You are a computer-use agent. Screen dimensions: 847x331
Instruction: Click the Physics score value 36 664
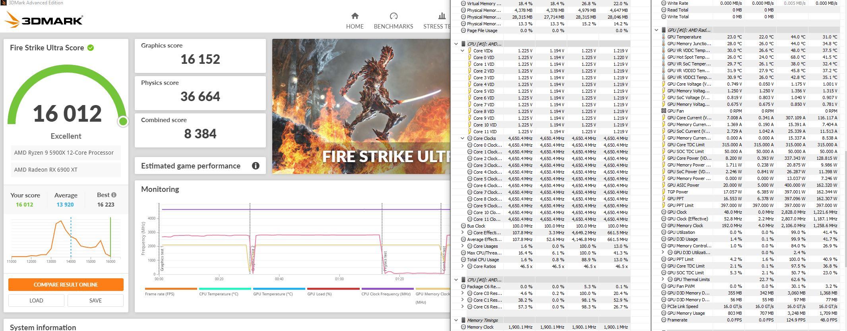click(x=200, y=96)
